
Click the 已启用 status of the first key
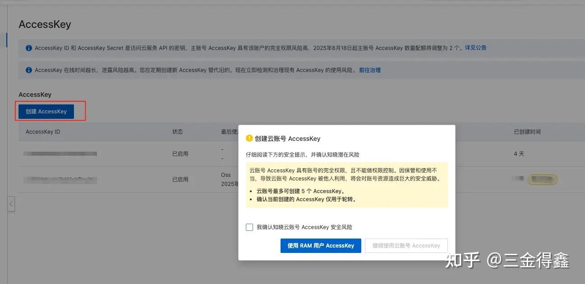click(180, 153)
